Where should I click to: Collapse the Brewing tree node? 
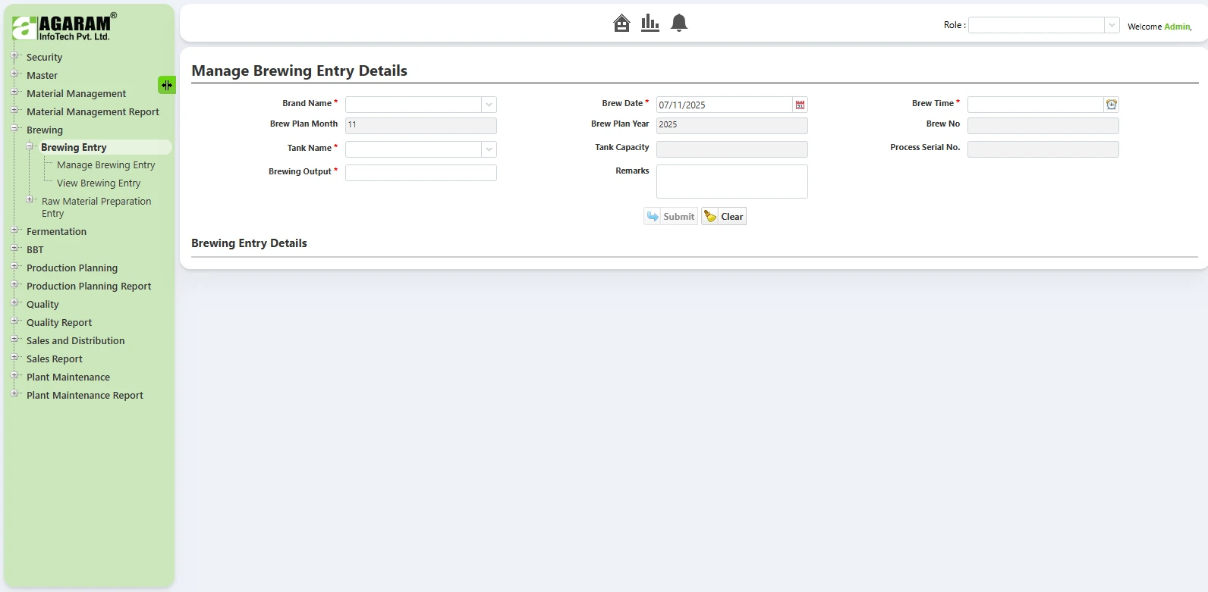14,129
